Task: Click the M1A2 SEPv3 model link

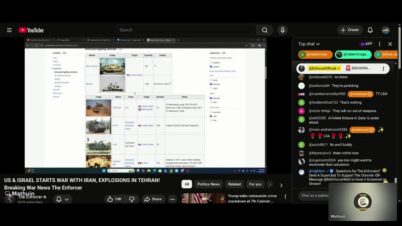Action: click(92, 66)
